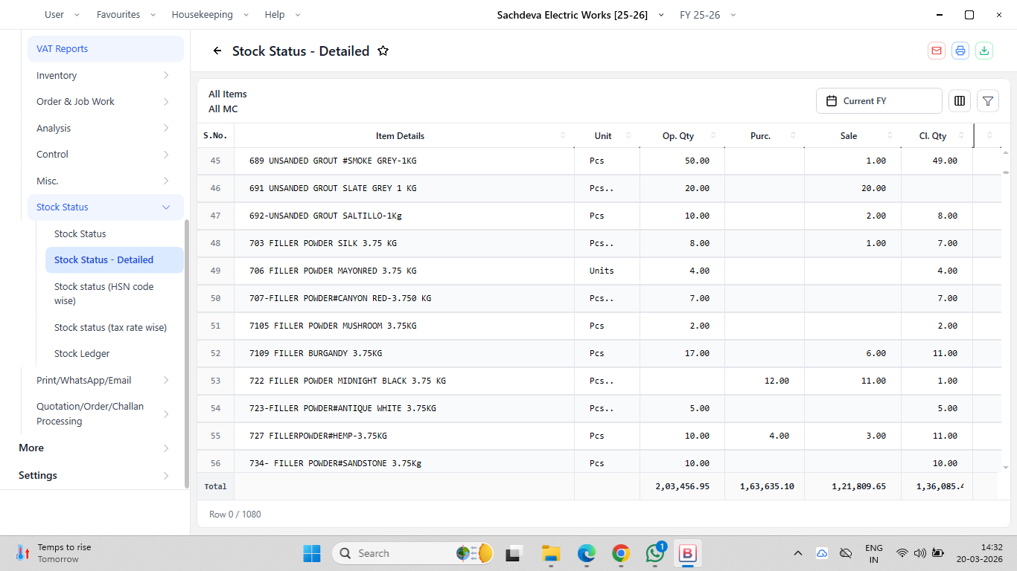Expand the Inventory sidebar section

pyautogui.click(x=106, y=75)
